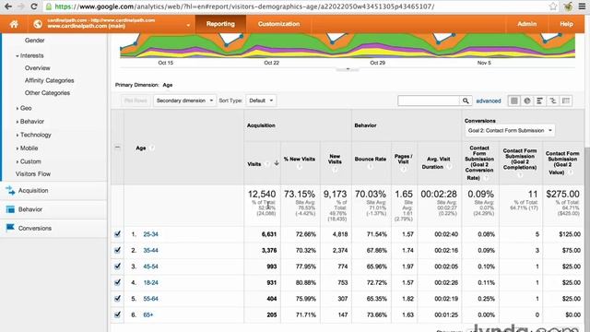Switch to the Performance bar view icon
590x332 pixels.
539,101
